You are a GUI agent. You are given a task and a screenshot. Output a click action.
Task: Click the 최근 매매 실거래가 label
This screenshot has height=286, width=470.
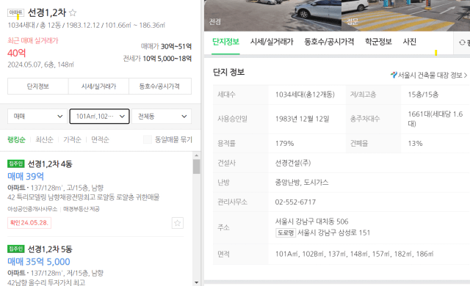pos(32,40)
